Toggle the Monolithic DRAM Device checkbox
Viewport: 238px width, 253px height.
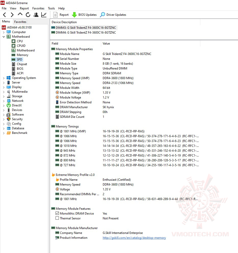pyautogui.click(x=57, y=213)
